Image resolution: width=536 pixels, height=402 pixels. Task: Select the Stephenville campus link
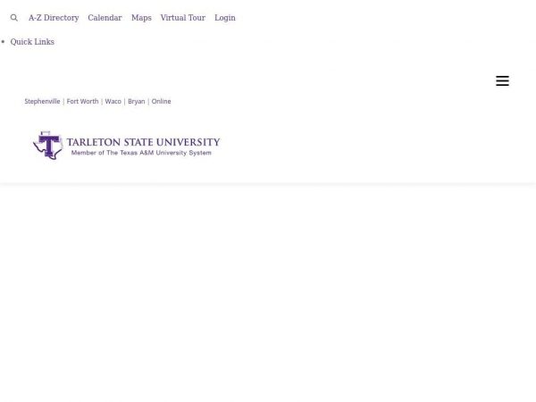42,101
